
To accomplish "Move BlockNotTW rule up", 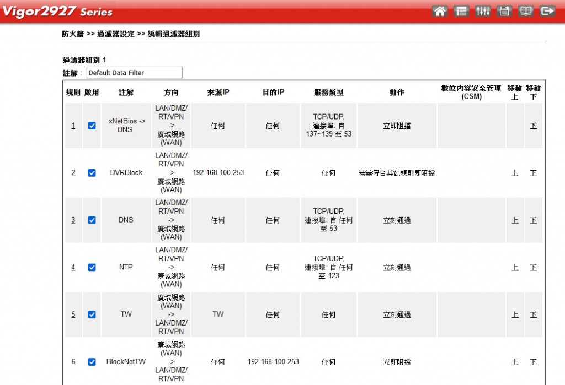I will [515, 362].
